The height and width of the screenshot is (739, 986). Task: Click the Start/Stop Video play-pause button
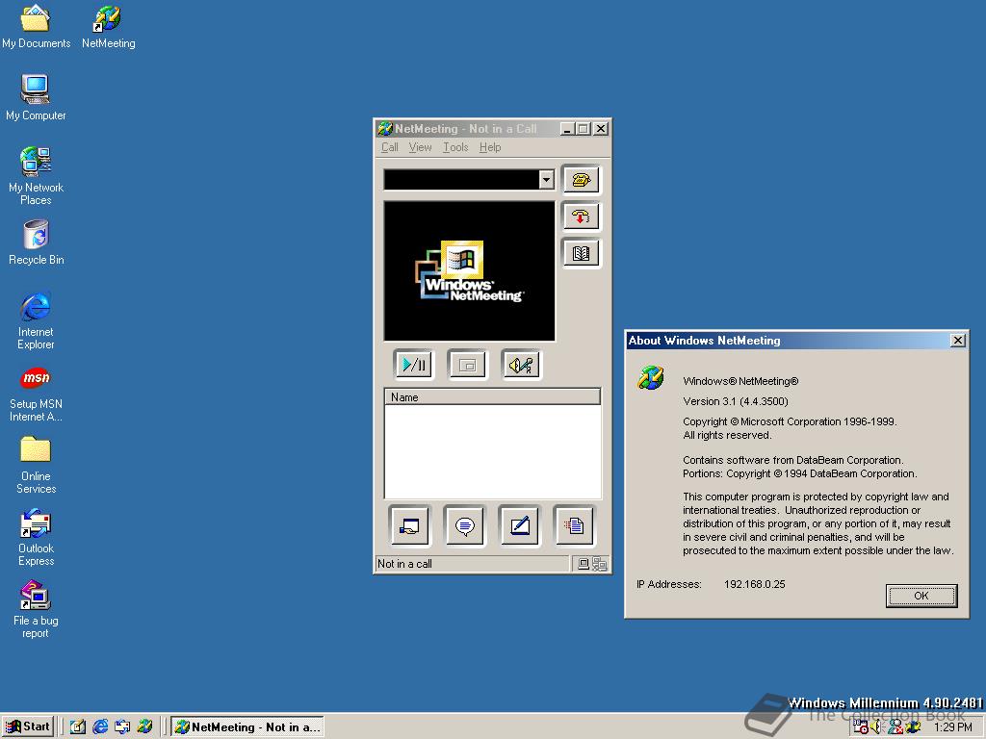[x=413, y=365]
